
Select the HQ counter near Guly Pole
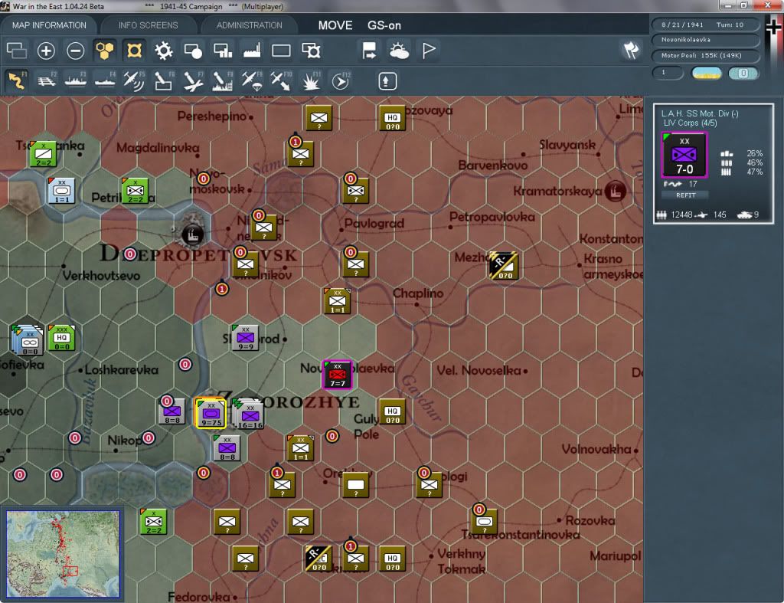coord(392,412)
